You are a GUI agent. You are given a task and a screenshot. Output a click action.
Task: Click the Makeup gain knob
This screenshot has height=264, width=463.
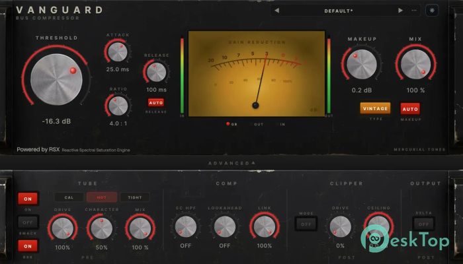pyautogui.click(x=362, y=64)
